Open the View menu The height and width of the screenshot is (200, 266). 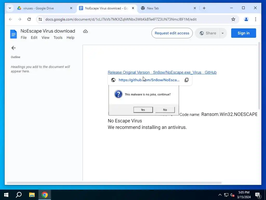(x=45, y=37)
